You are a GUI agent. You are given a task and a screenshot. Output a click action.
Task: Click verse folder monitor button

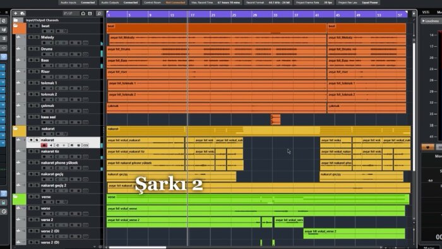point(51,202)
